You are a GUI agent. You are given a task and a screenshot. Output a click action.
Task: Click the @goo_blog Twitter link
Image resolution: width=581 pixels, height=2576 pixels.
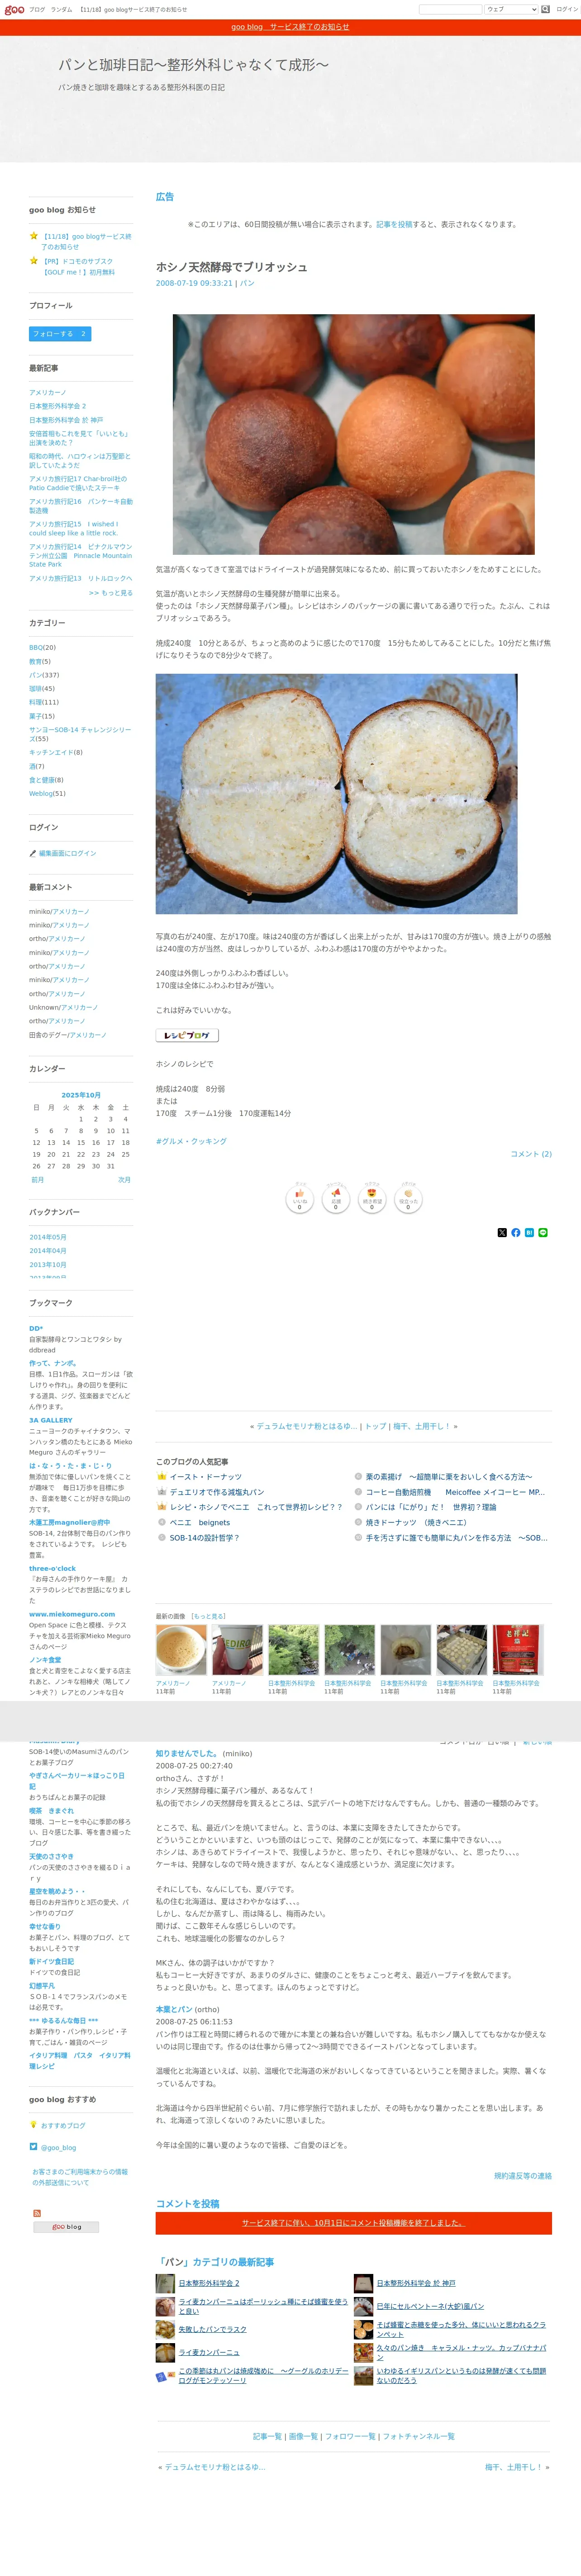[x=58, y=2147]
